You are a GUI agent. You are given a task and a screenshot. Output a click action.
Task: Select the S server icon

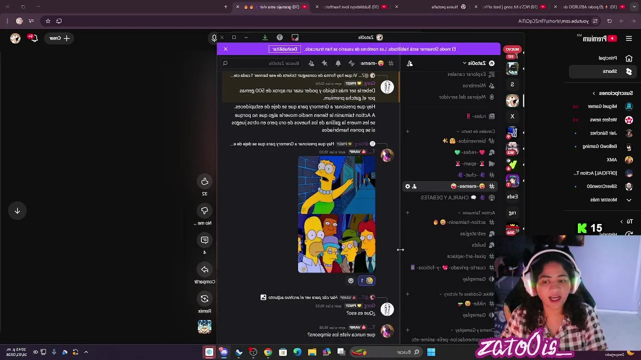click(512, 84)
